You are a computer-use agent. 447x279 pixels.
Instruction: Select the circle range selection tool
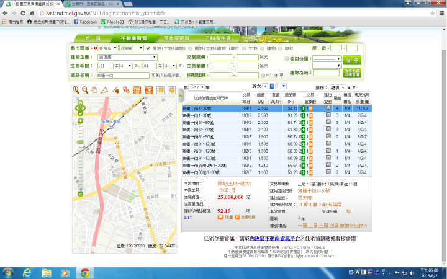[171, 90]
